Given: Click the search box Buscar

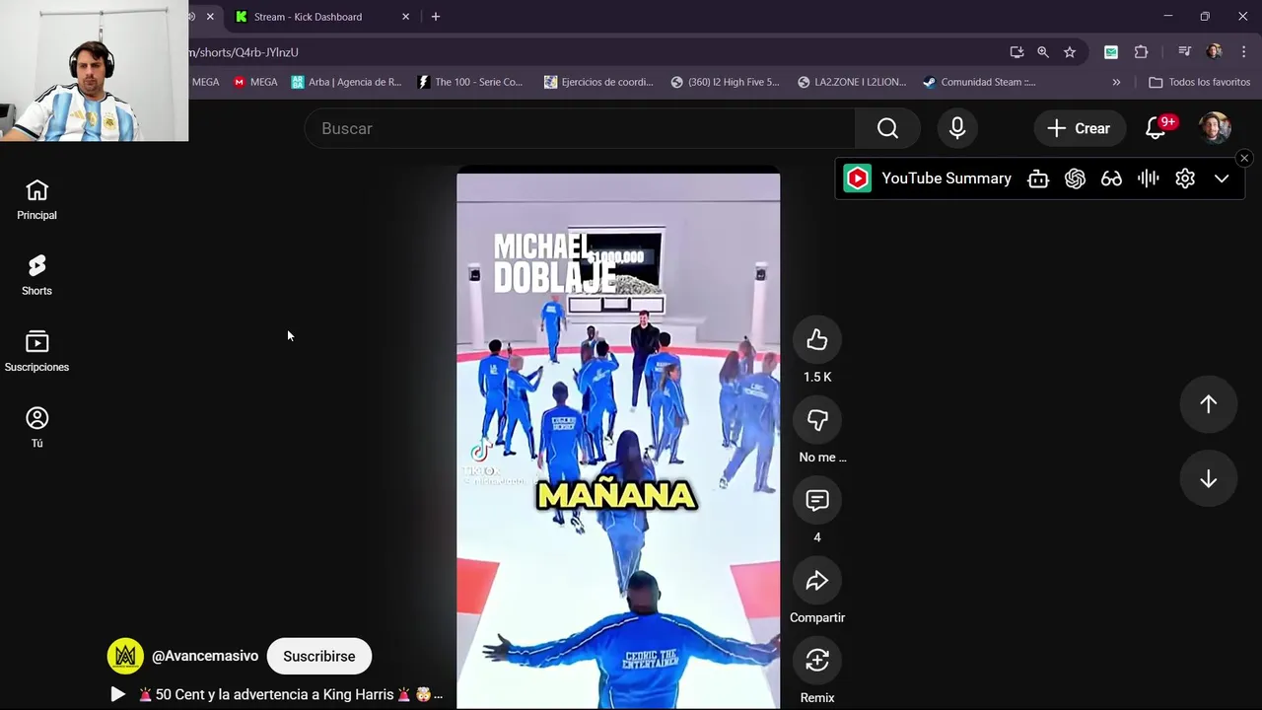Looking at the screenshot, I should [580, 128].
